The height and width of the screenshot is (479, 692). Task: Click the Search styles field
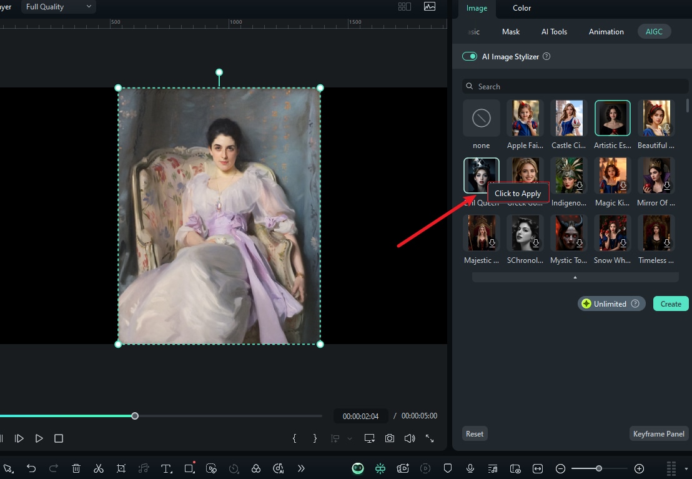click(x=575, y=87)
